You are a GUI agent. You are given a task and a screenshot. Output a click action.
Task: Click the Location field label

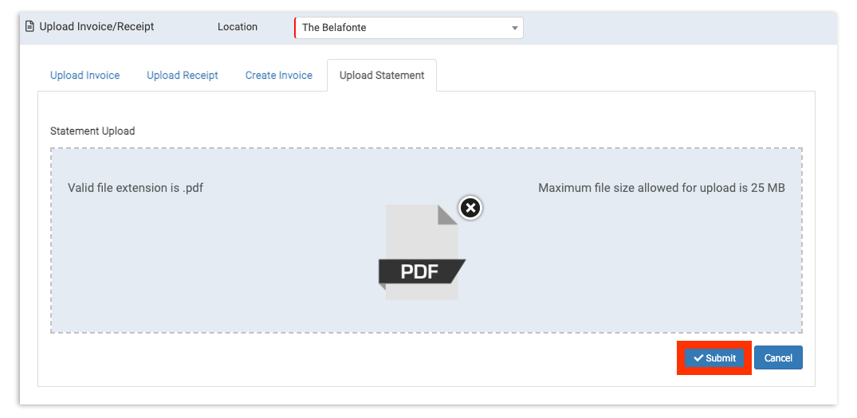pyautogui.click(x=238, y=27)
